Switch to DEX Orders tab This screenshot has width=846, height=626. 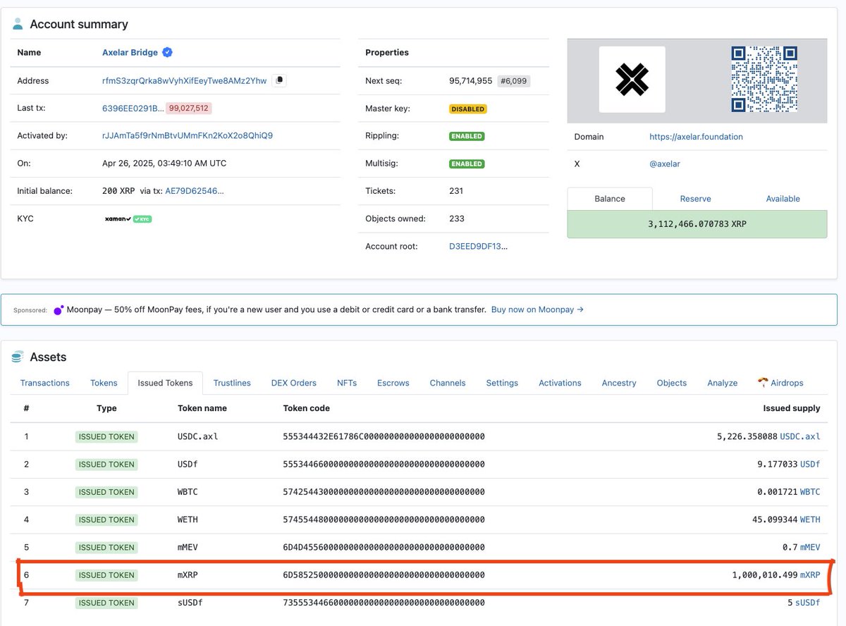click(293, 383)
